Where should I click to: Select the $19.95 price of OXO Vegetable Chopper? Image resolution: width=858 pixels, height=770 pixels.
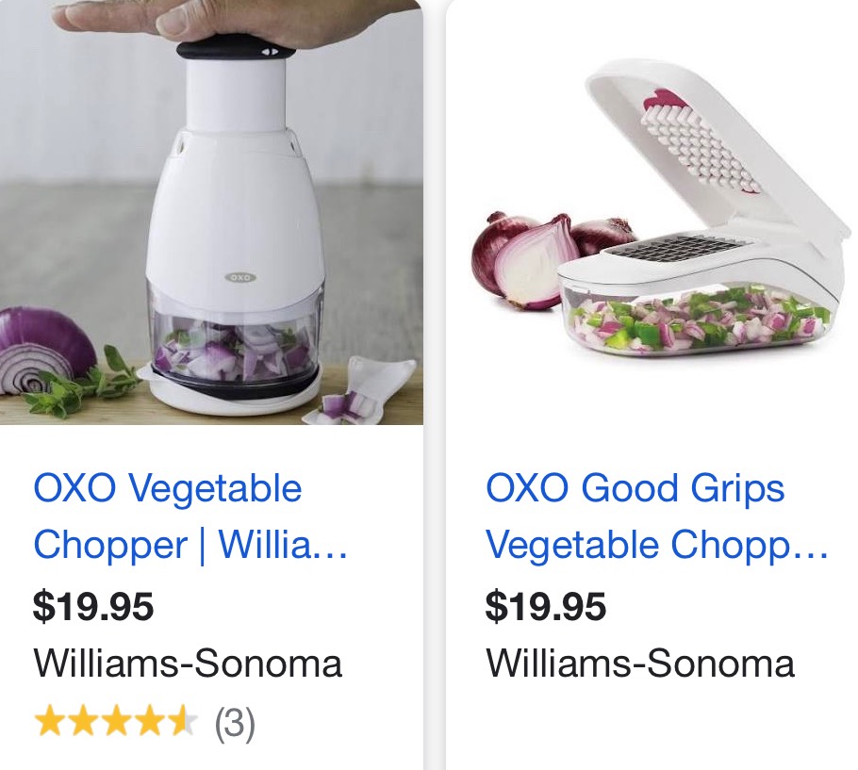(x=93, y=607)
